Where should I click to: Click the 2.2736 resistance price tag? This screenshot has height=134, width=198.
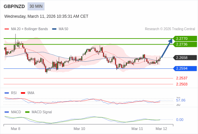click(x=185, y=44)
